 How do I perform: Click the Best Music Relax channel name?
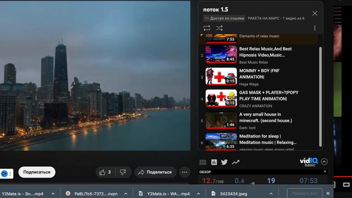(x=254, y=62)
